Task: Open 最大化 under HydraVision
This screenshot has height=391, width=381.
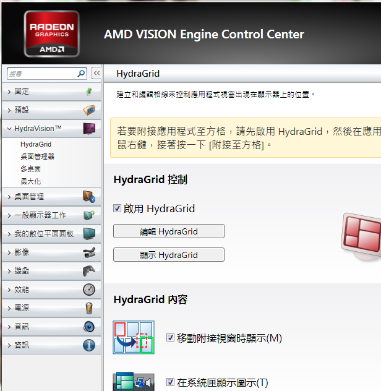Action: click(30, 181)
